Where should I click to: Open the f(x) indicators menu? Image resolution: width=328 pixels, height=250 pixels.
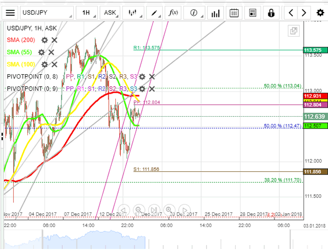click(173, 12)
